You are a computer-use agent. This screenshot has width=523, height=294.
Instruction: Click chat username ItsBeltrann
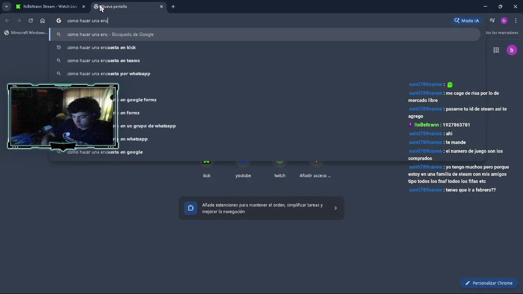tap(427, 125)
